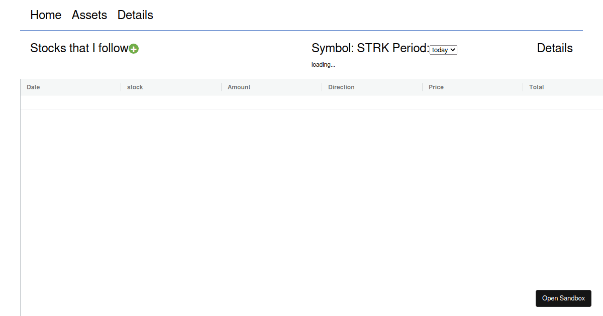The width and height of the screenshot is (603, 316).
Task: Click the "Stocks that I follow" heading
Action: coord(79,48)
